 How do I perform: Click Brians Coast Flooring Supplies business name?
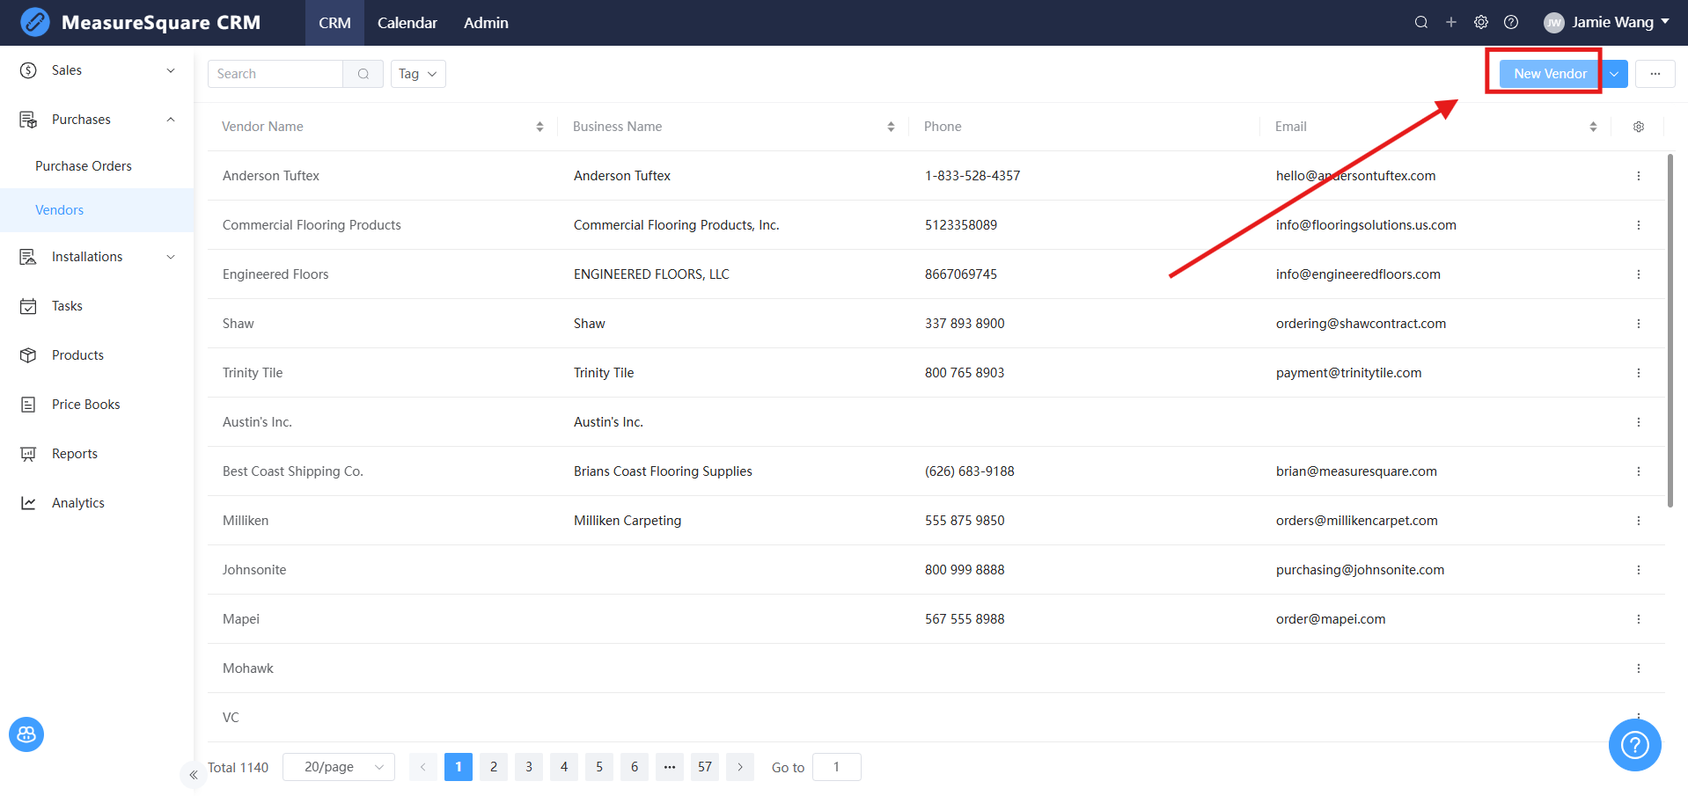pyautogui.click(x=663, y=471)
